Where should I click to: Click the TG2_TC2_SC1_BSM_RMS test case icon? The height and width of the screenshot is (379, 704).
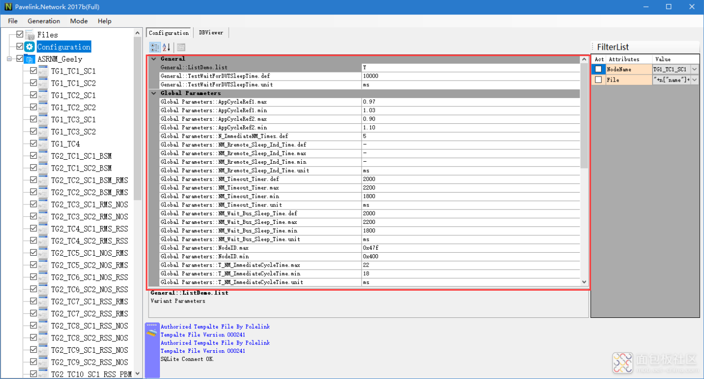[43, 180]
